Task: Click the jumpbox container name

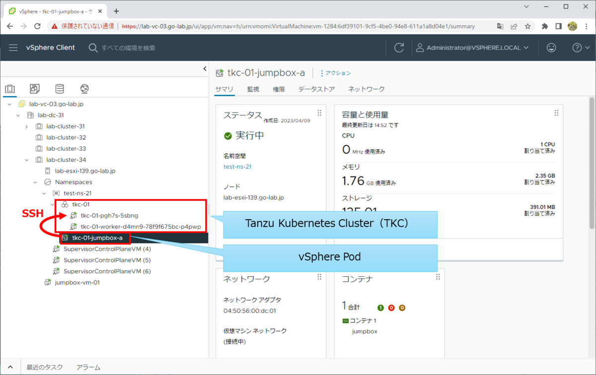Action: 365,331
